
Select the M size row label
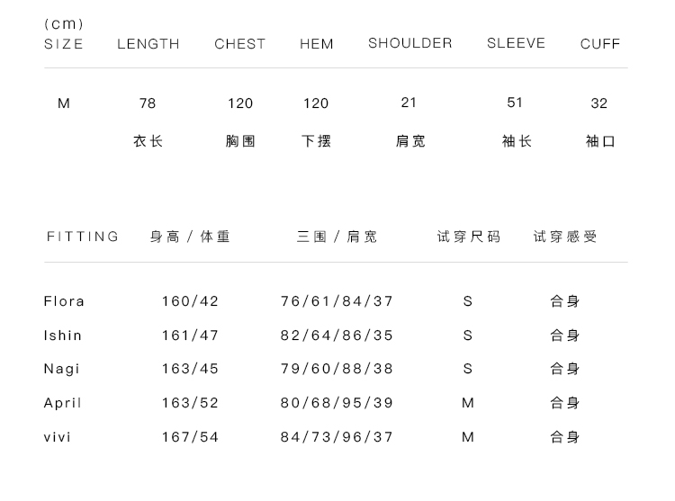coord(64,103)
